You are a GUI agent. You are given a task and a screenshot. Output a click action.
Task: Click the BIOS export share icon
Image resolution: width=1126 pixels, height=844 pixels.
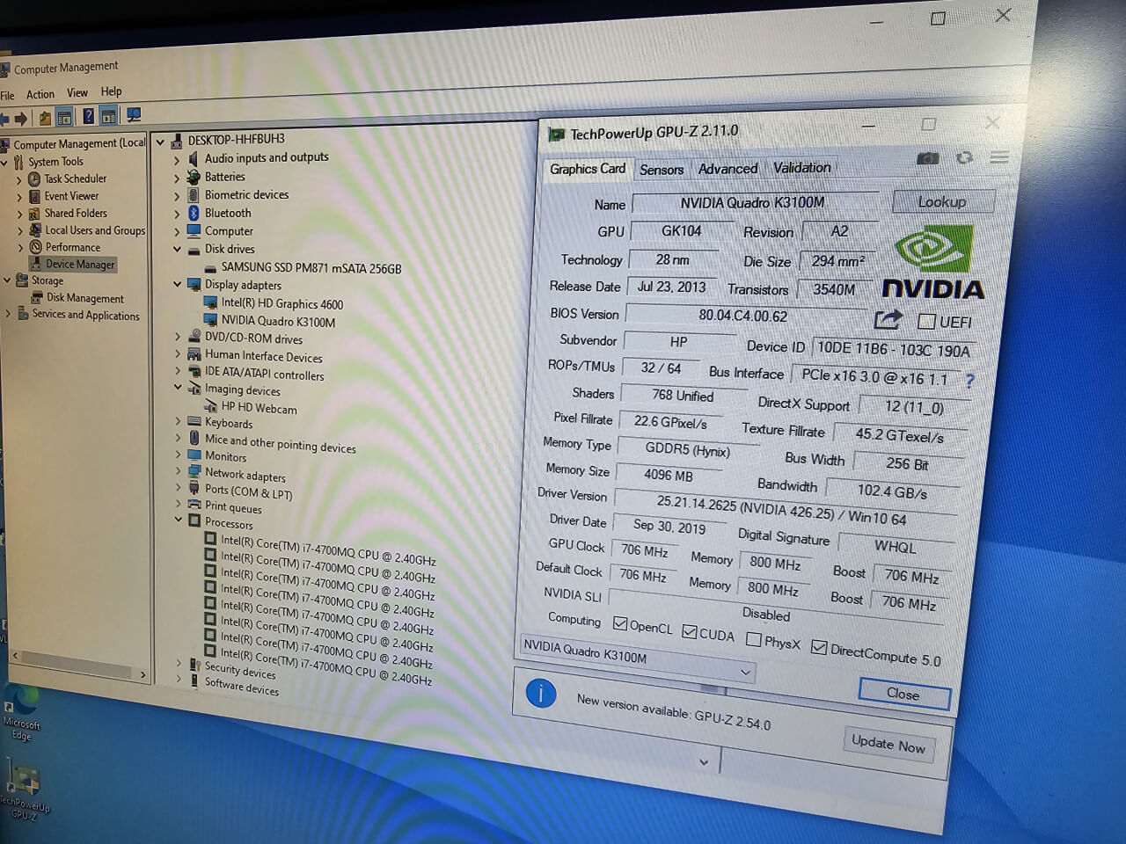pyautogui.click(x=888, y=320)
